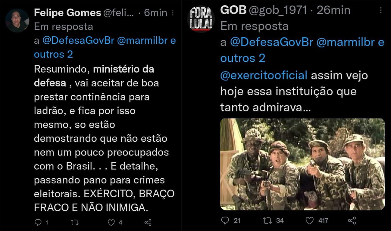This screenshot has width=391, height=231.
Task: Retweet Felipe Gomes' tweet
Action: [74, 223]
